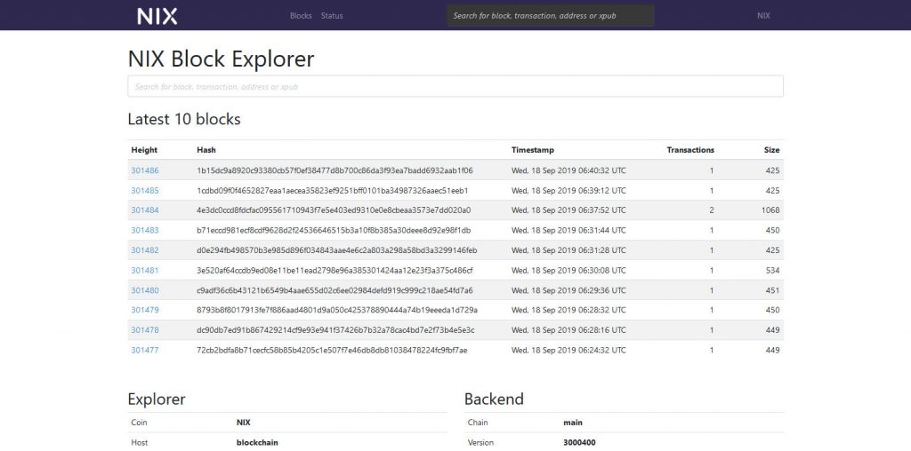Image resolution: width=911 pixels, height=451 pixels.
Task: Click timestamp 06:29:36 UTC
Action: point(568,290)
